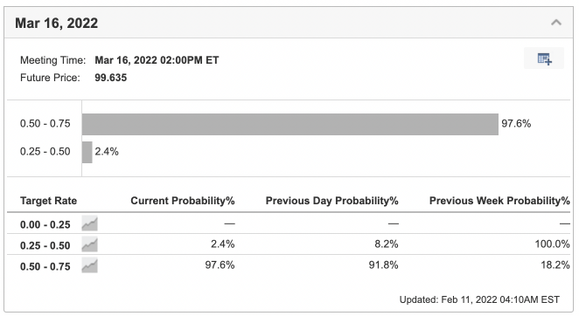Click the Previous Week Probability% column header
The height and width of the screenshot is (316, 579).
pyautogui.click(x=499, y=201)
